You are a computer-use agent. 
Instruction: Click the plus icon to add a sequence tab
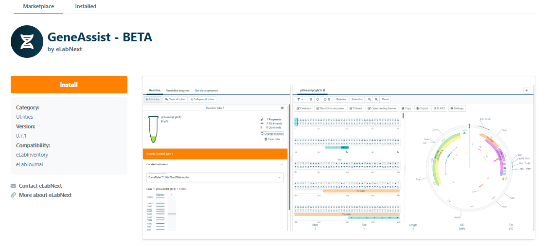tap(526, 90)
